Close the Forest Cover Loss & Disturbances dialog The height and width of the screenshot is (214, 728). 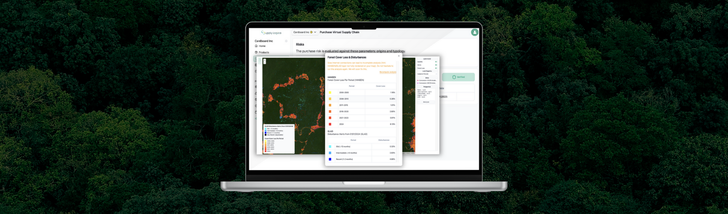coord(399,56)
